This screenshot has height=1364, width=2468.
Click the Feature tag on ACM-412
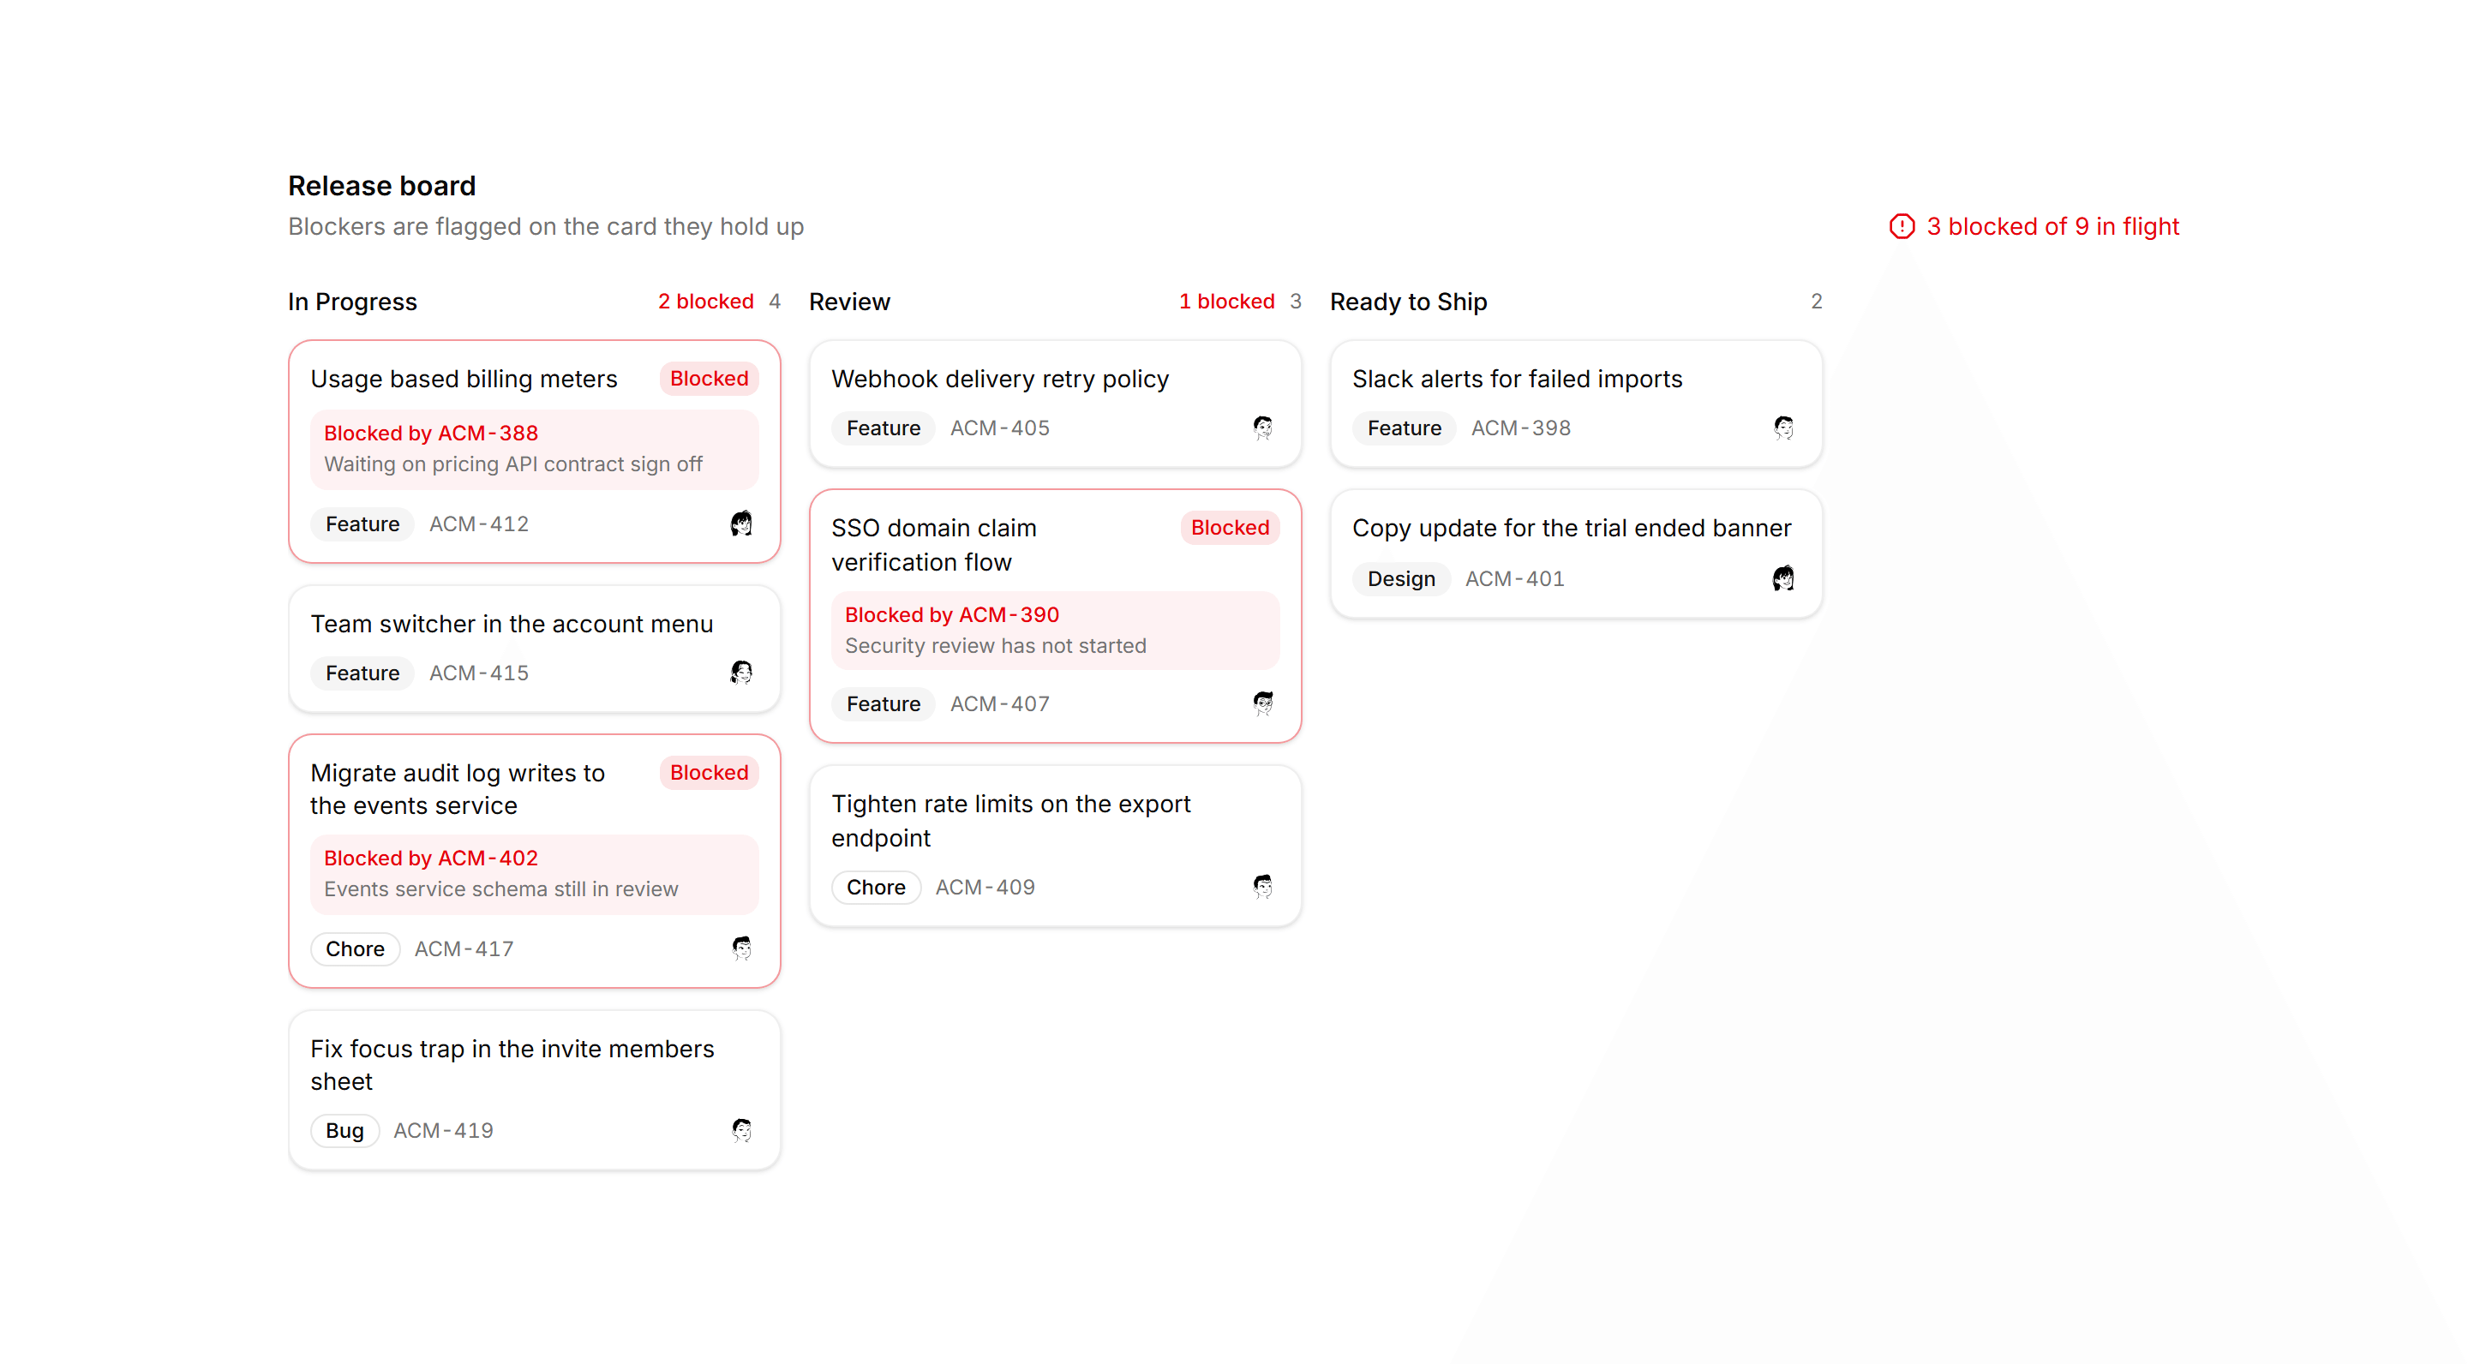point(362,524)
